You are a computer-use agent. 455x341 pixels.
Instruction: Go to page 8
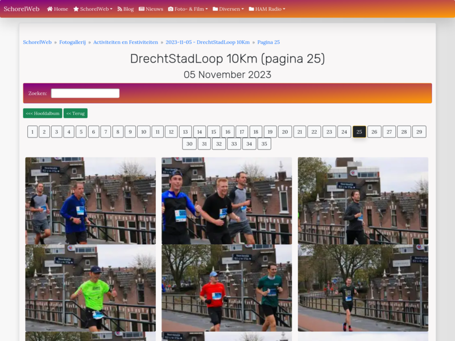[118, 132]
